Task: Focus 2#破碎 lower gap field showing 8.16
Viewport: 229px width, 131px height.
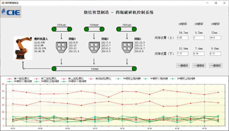Action: tap(199, 54)
